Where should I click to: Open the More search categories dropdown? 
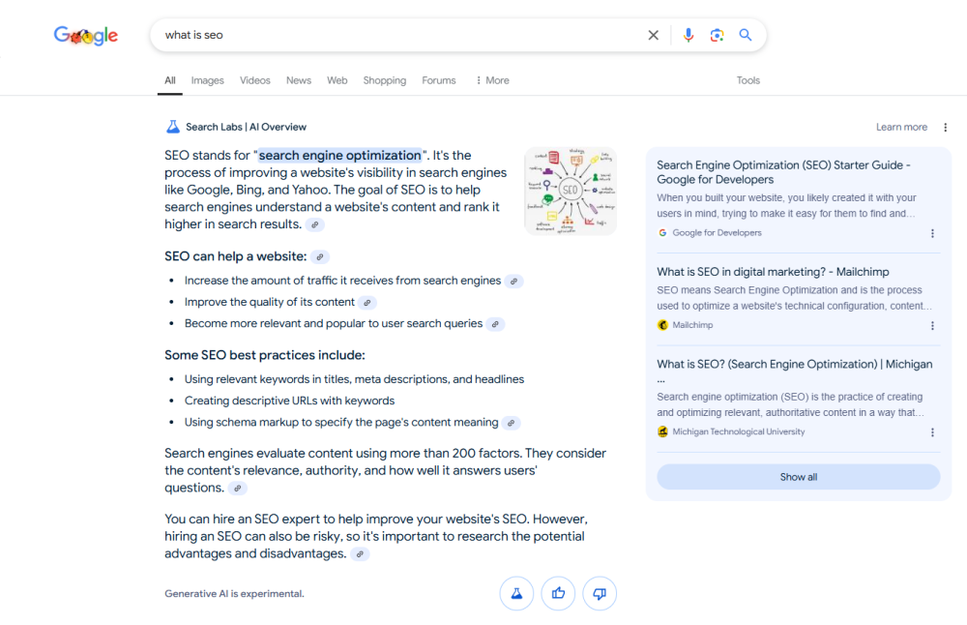click(x=491, y=80)
